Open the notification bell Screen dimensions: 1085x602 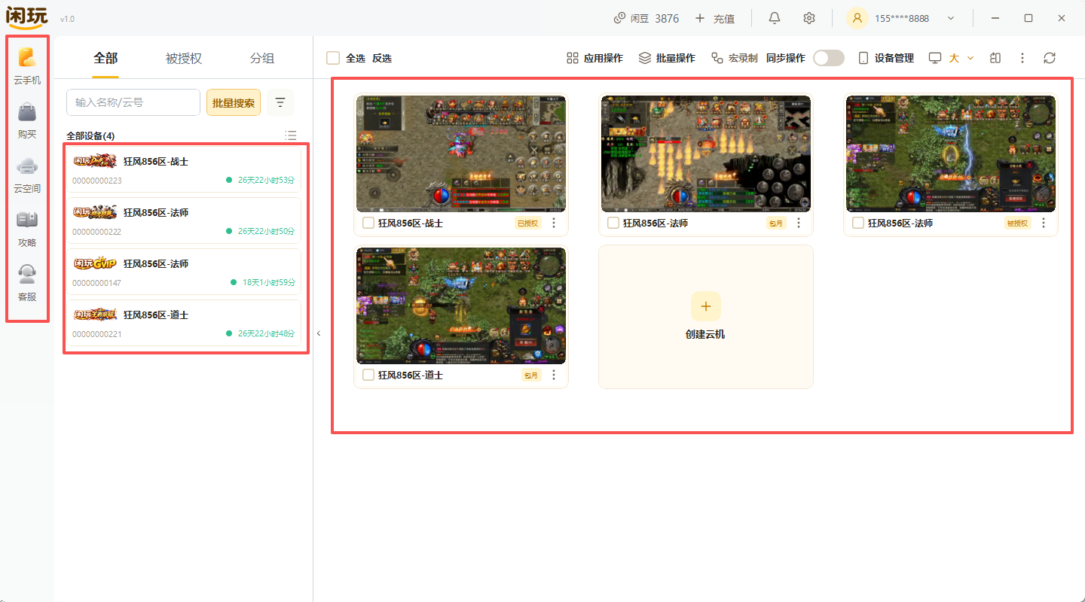click(x=775, y=18)
